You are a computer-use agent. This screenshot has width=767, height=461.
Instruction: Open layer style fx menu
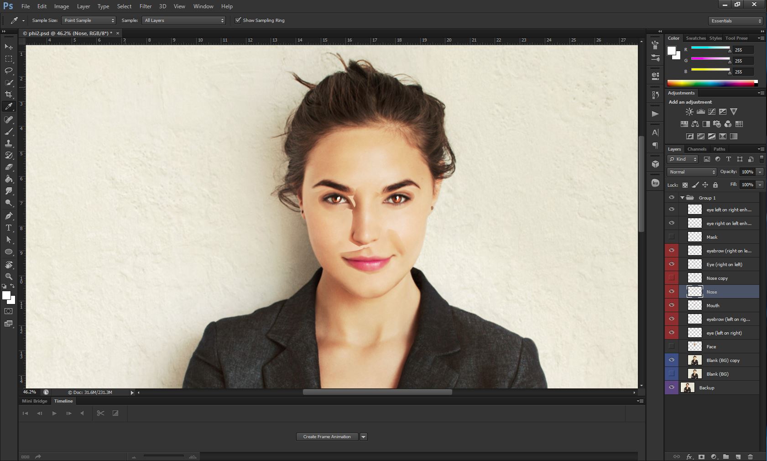689,456
